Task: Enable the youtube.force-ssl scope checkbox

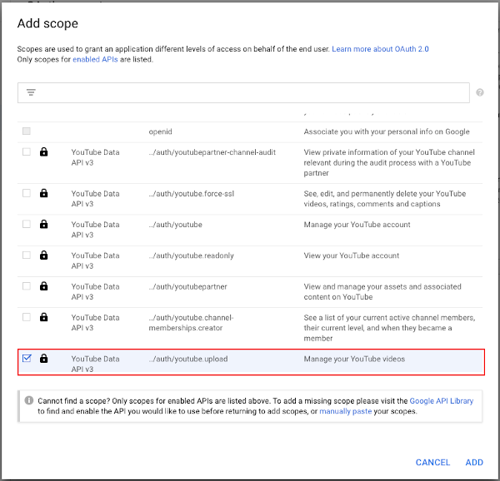Action: [27, 193]
